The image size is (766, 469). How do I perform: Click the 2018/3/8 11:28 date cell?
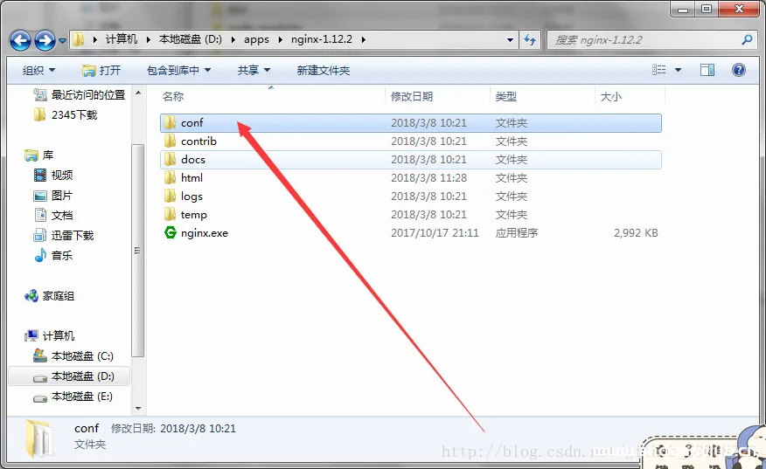(x=428, y=177)
